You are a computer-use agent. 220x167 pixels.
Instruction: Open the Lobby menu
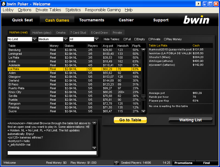click(x=8, y=10)
